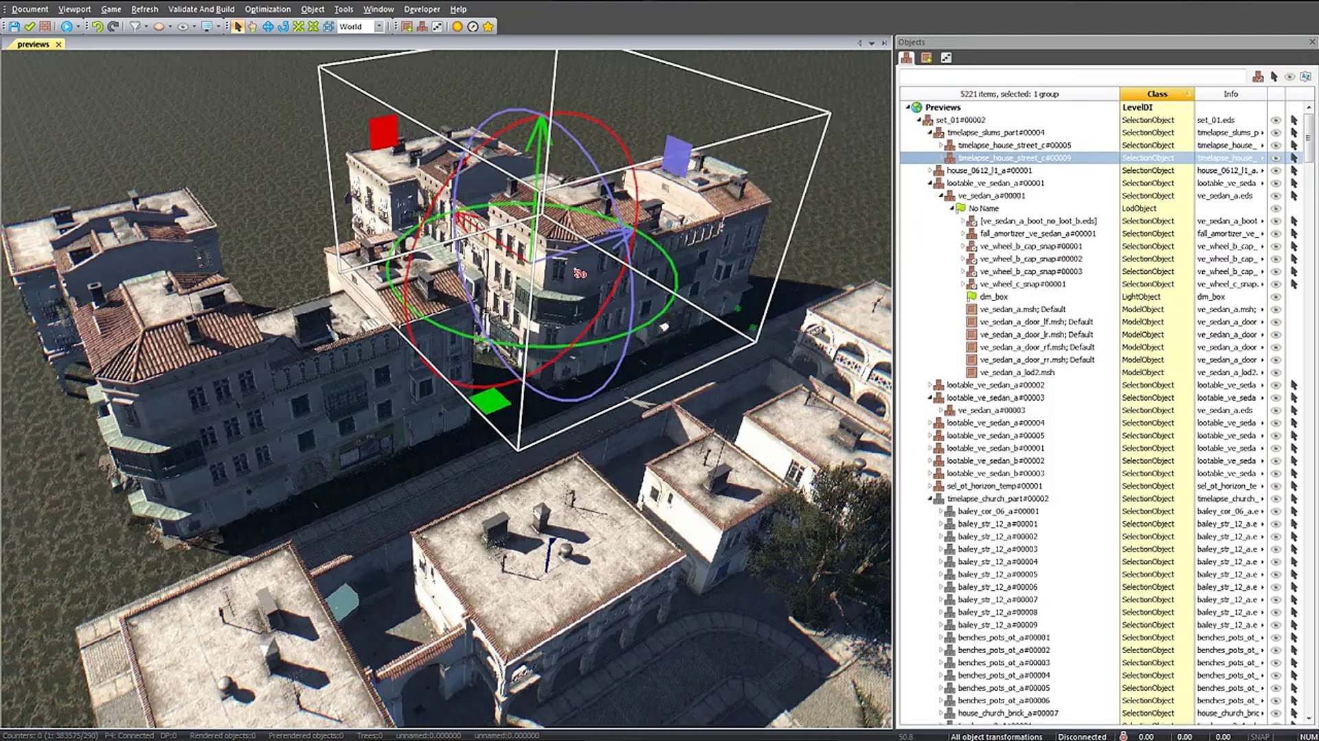
Task: Hide house_0612_l1_a#00001 using its eye icon
Action: click(x=1276, y=171)
